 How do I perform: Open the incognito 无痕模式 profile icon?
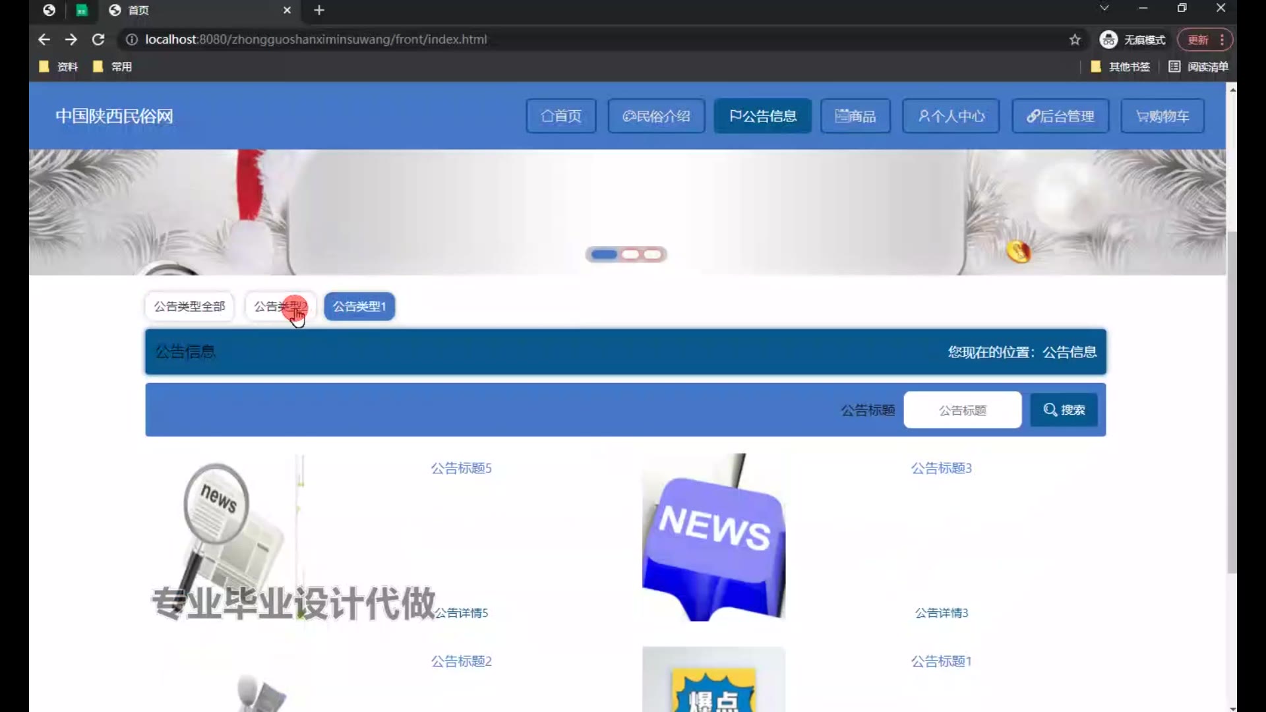click(x=1132, y=40)
